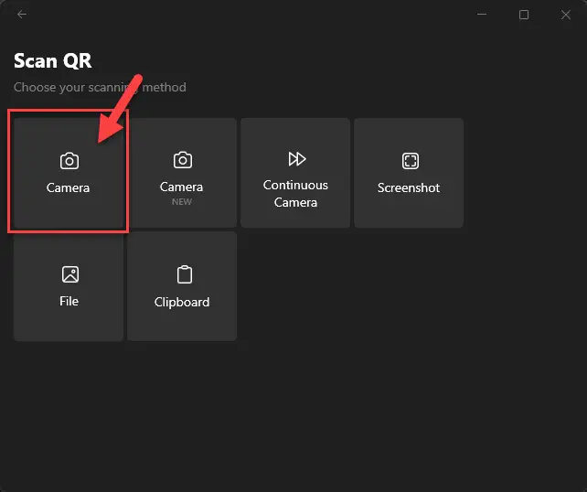Maximize the Scan QR window
Viewport: 587px width, 492px height.
coord(524,15)
